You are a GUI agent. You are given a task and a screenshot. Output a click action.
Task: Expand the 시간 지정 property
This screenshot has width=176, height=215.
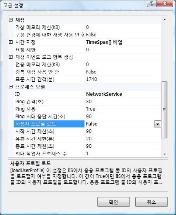click(11, 42)
